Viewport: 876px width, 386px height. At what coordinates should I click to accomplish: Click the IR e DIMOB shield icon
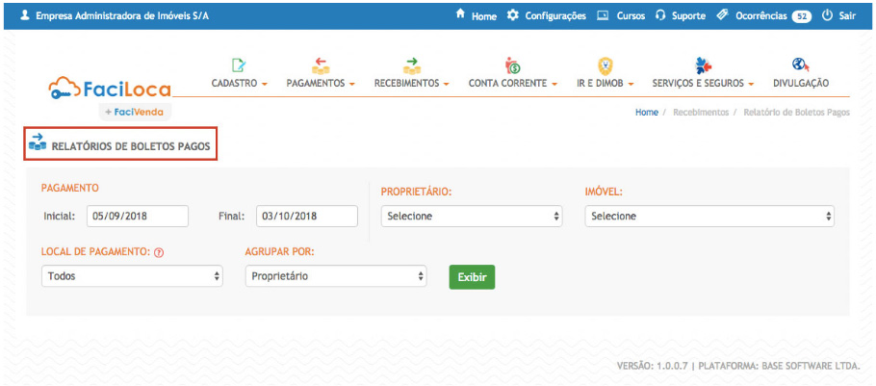[605, 65]
